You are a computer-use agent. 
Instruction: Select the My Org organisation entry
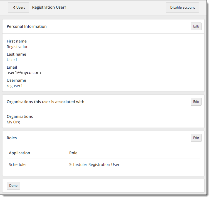point(13,122)
